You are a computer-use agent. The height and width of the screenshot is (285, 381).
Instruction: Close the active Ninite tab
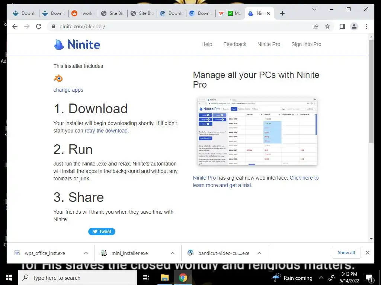pos(268,13)
